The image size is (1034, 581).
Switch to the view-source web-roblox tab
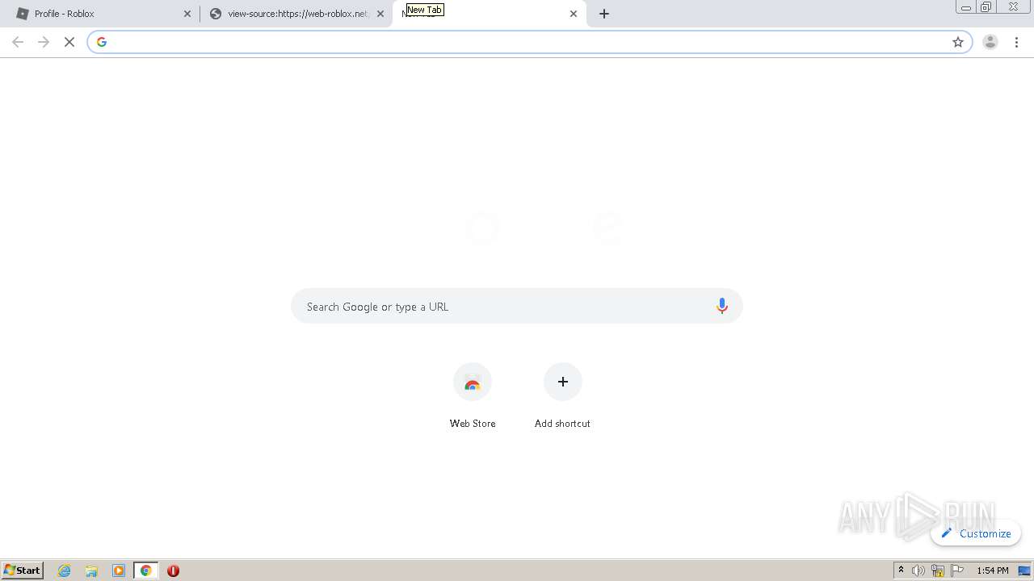point(295,14)
